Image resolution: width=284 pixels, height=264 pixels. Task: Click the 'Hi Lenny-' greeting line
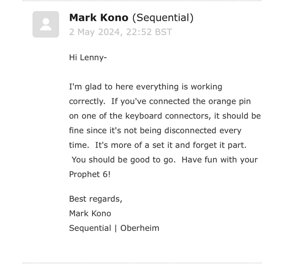[88, 58]
